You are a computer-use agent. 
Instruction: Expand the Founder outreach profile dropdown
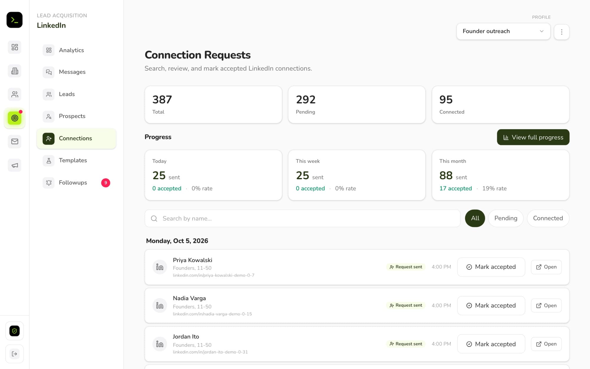coord(503,31)
